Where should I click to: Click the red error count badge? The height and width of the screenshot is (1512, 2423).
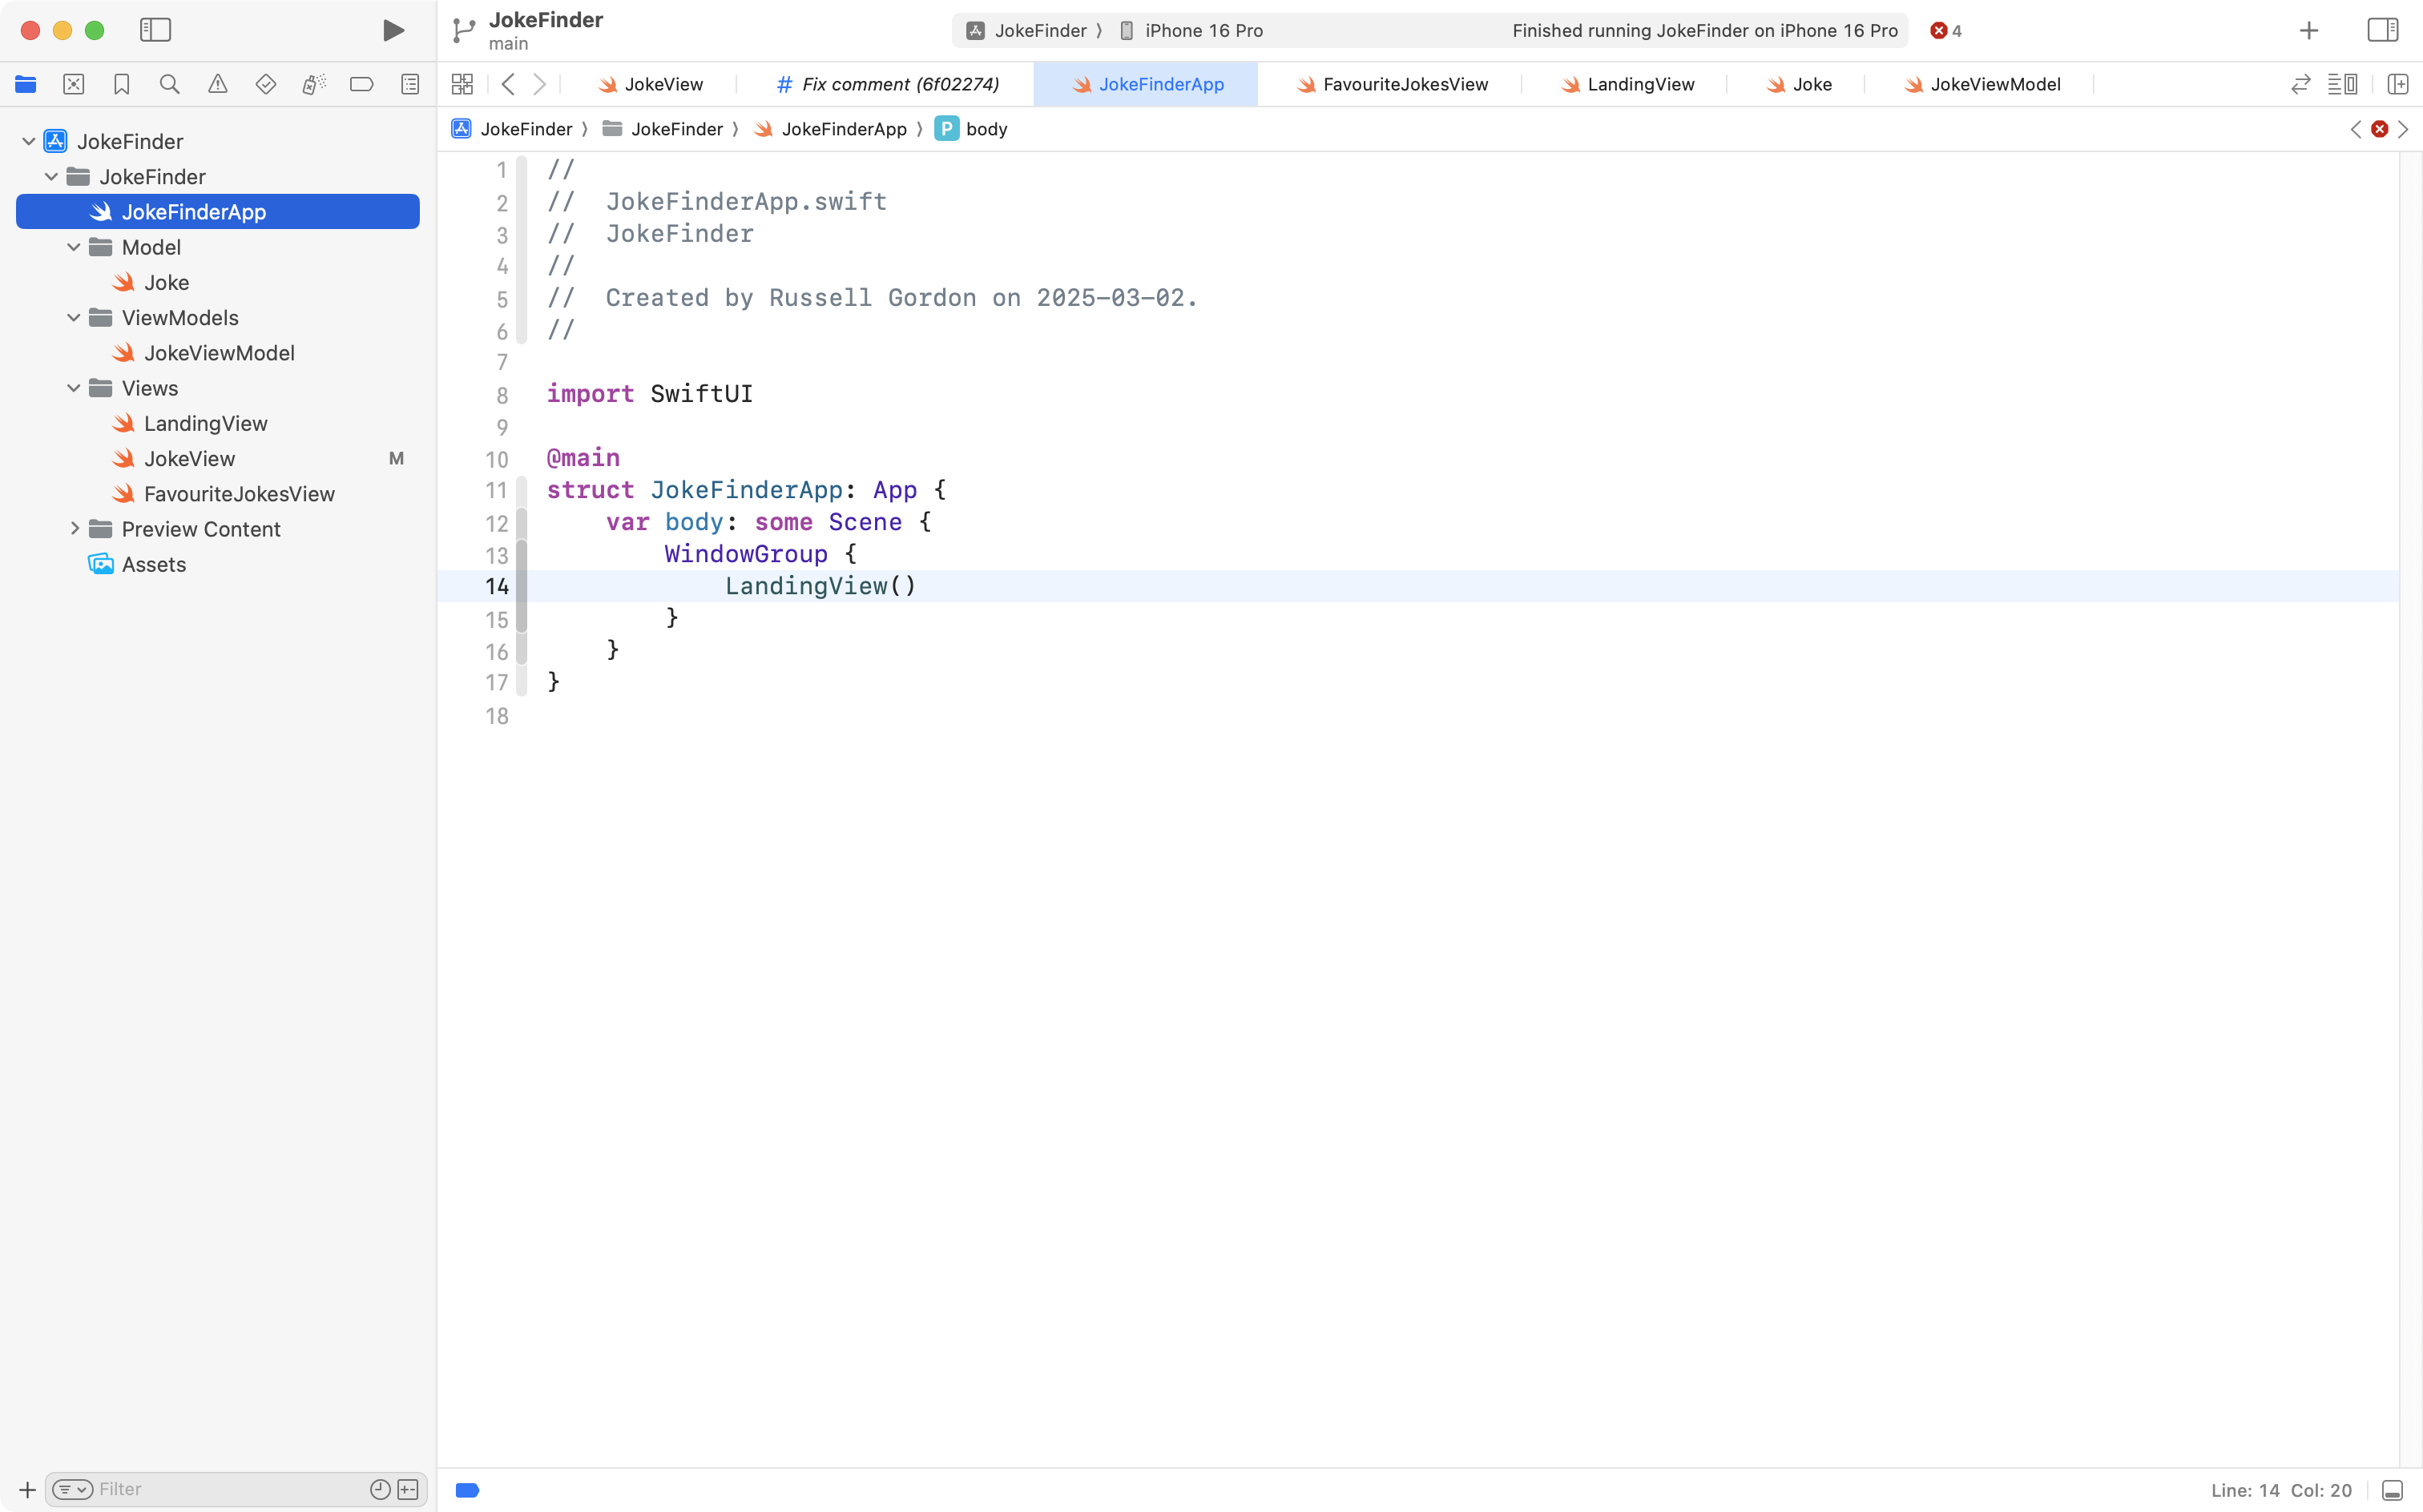1945,30
